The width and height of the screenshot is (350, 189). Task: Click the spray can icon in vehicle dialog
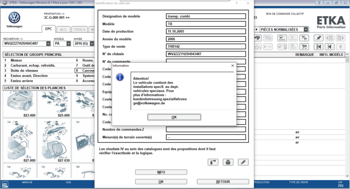click(x=213, y=162)
